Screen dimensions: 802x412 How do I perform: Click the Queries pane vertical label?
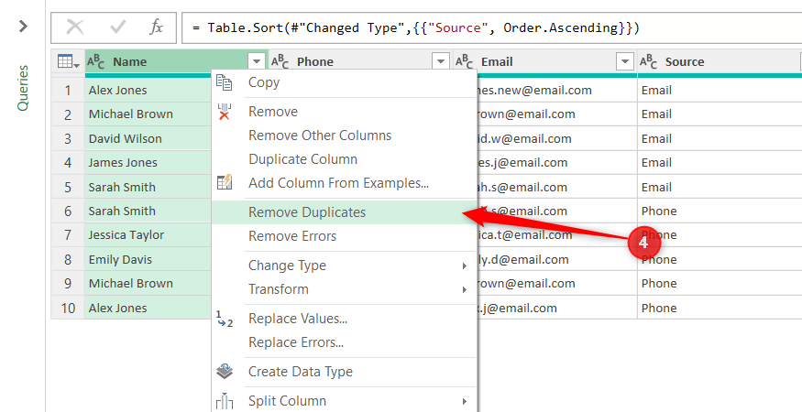23,88
